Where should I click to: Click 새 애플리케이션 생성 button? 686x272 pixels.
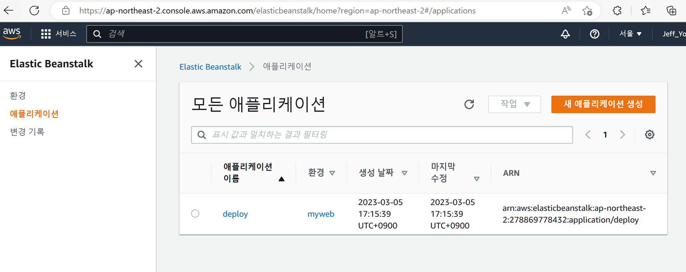click(x=603, y=104)
